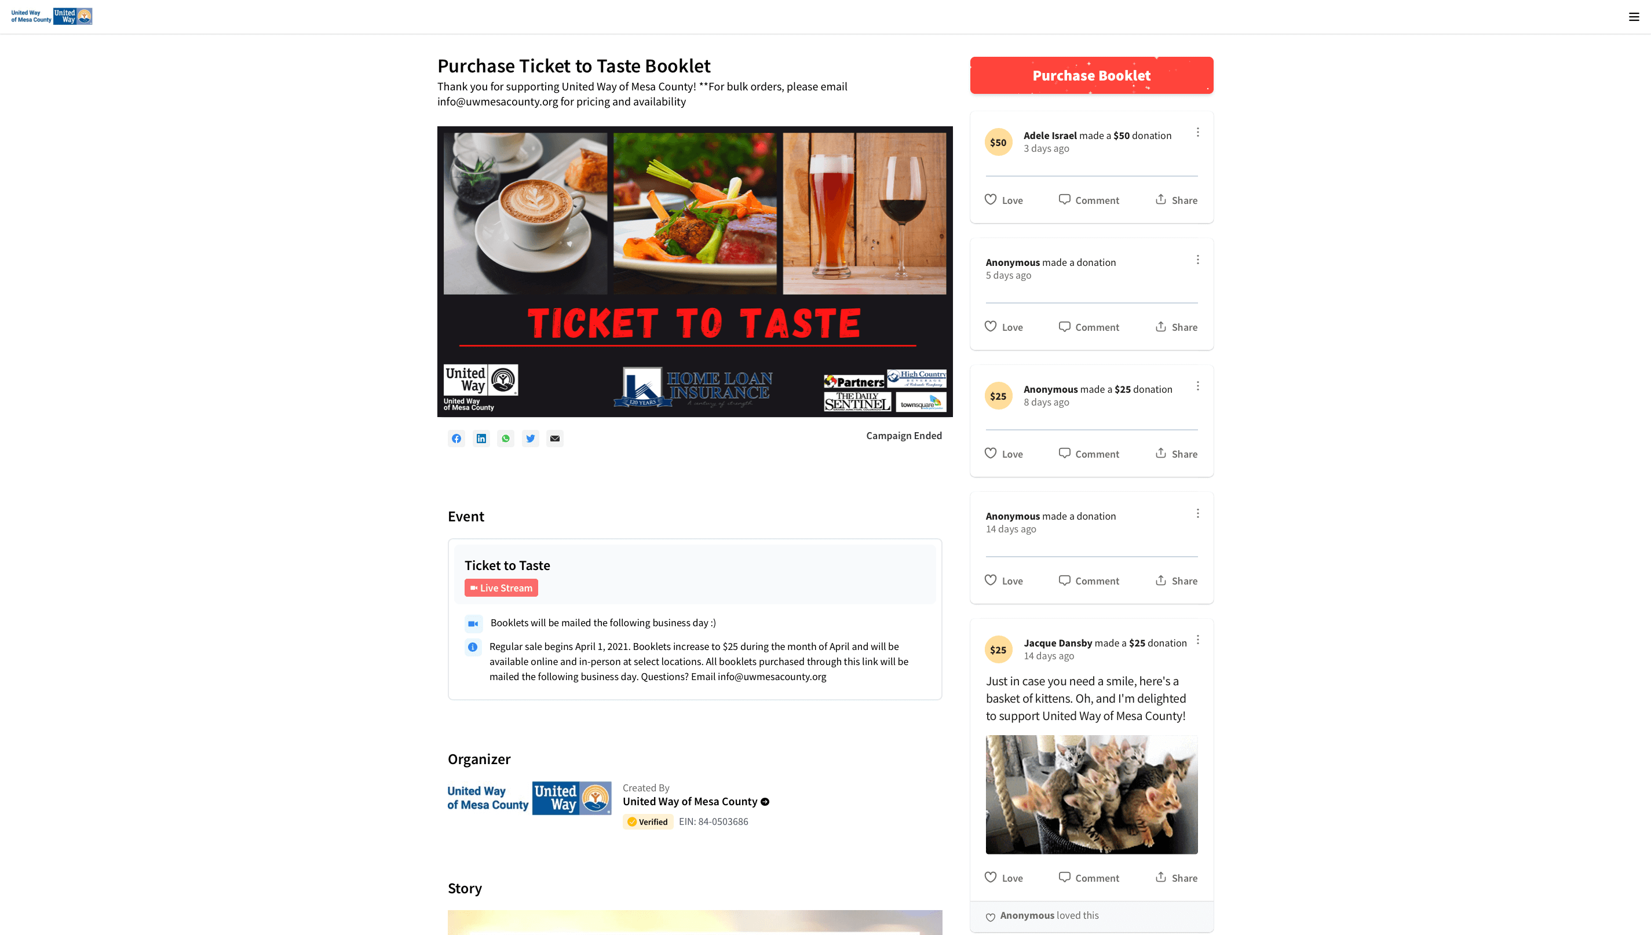This screenshot has height=935, width=1651.
Task: Share Jacque Dansby's donation post
Action: tap(1176, 877)
